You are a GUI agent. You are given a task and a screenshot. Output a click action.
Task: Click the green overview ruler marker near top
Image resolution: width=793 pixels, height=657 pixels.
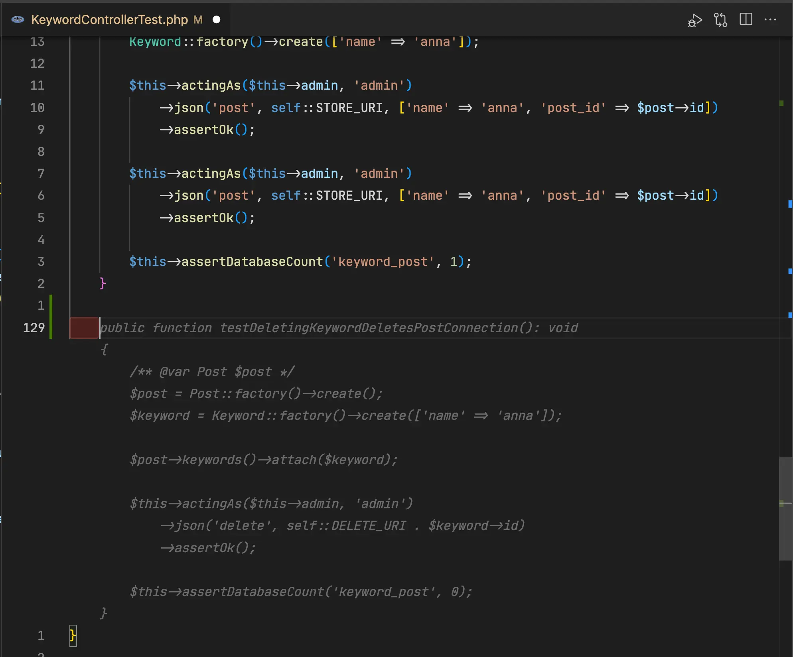[x=781, y=103]
